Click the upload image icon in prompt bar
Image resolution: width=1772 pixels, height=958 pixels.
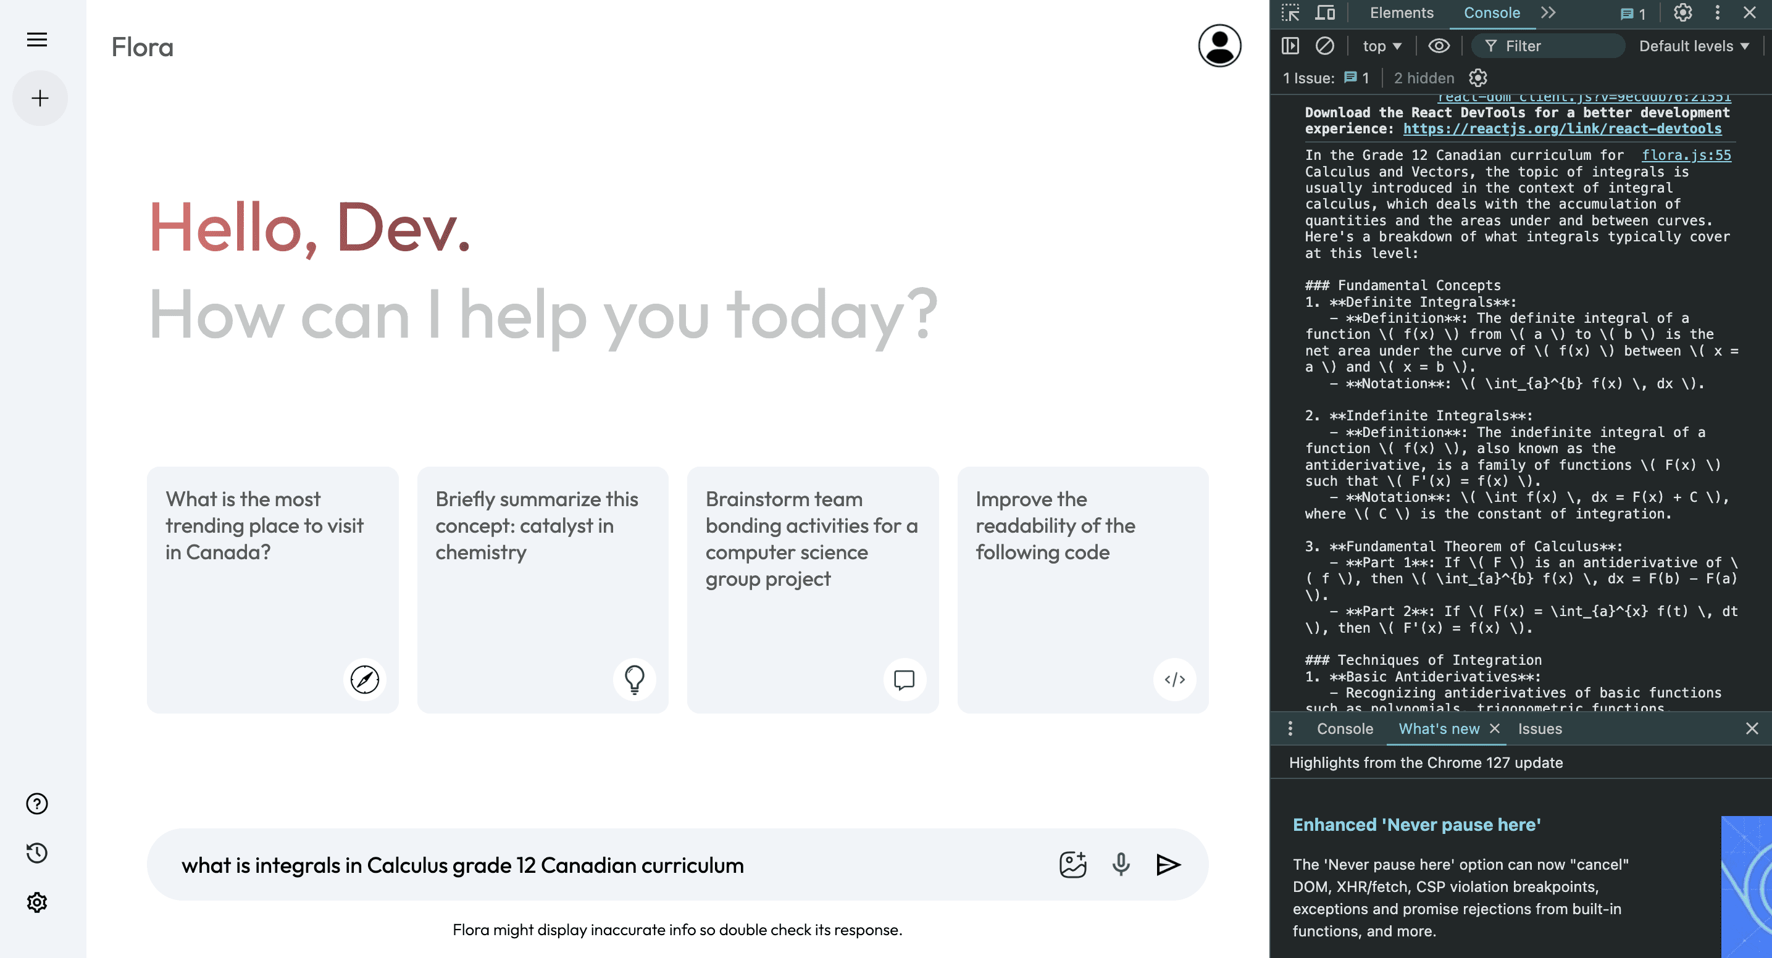click(1072, 864)
